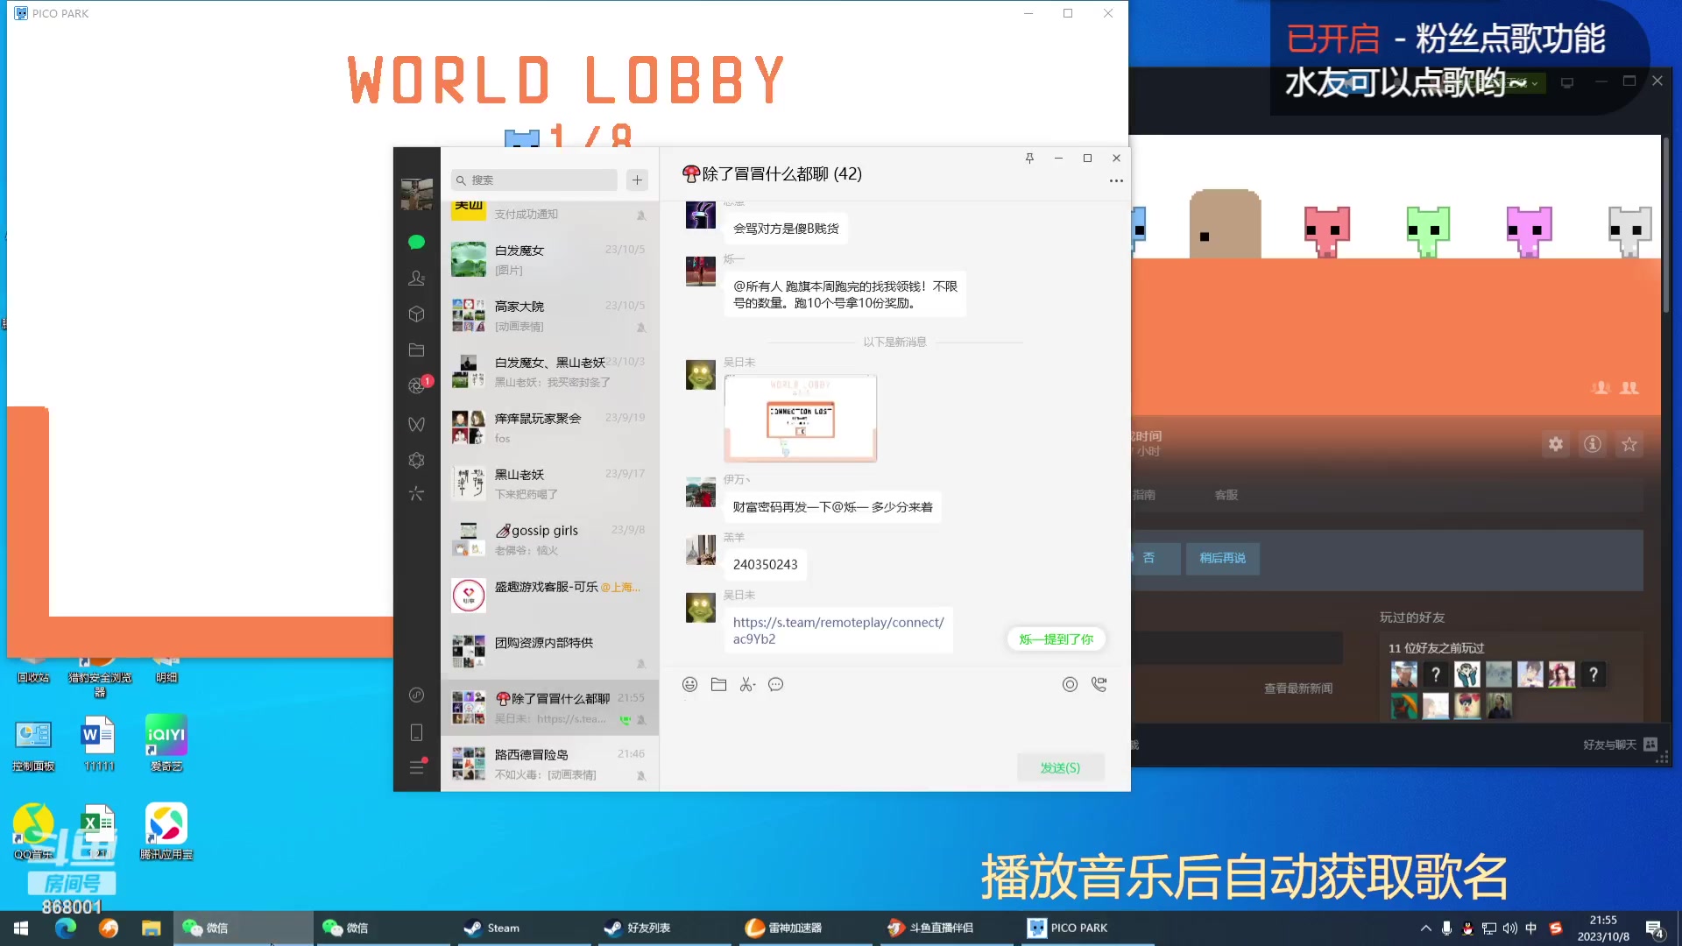Click the 否 button in Steam
1682x946 pixels.
[1148, 558]
